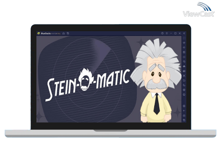
Task: Open the help question-mark icon
Action: tap(162, 33)
